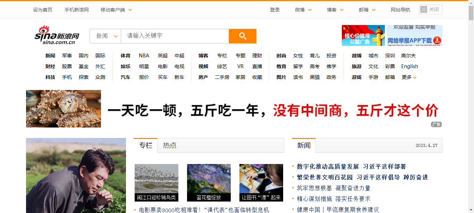The image size is (474, 213).
Task: Click the 核心价值观 公益广告 banner
Action: pyautogui.click(x=363, y=35)
